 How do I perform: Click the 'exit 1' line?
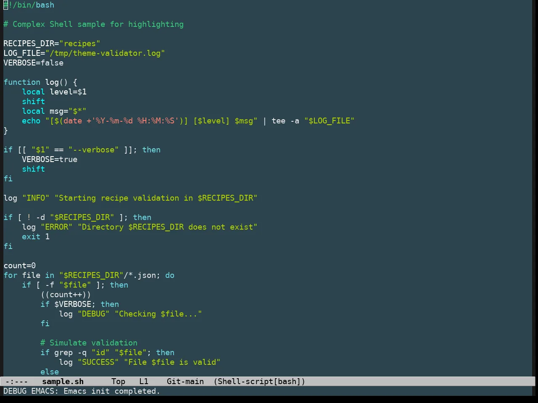36,237
